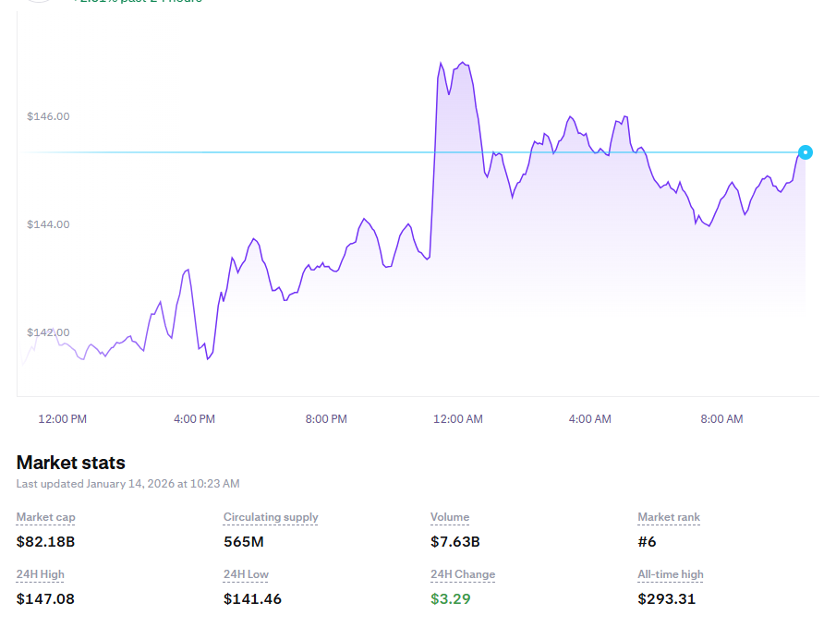This screenshot has width=836, height=627.
Task: Click the cryptocurrency logo at top left
Action: (38, 3)
